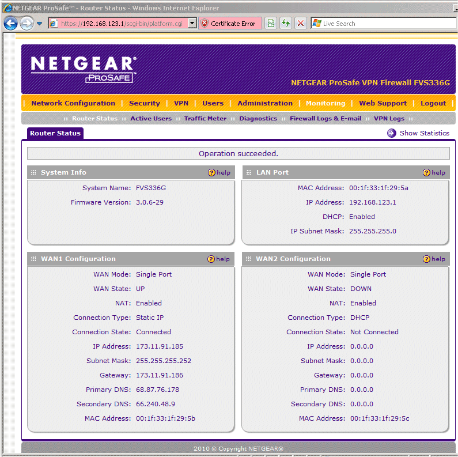This screenshot has width=458, height=457.
Task: Click LAN subnet mask 255.255.255.0
Action: (372, 231)
